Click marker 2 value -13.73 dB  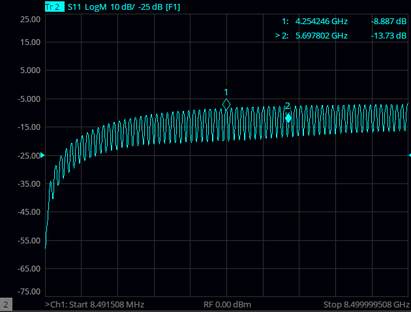(389, 35)
